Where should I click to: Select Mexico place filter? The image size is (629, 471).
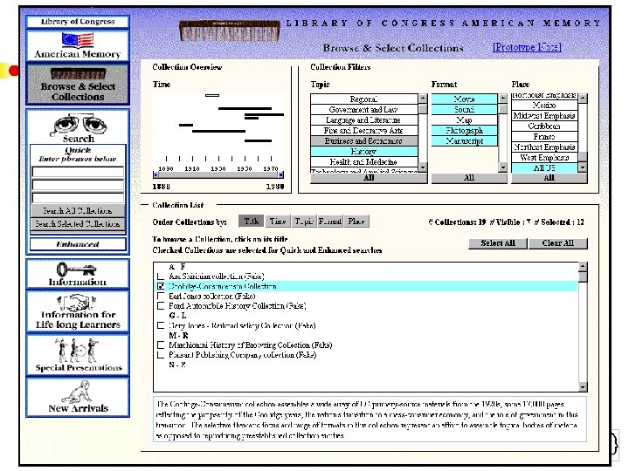coord(544,106)
